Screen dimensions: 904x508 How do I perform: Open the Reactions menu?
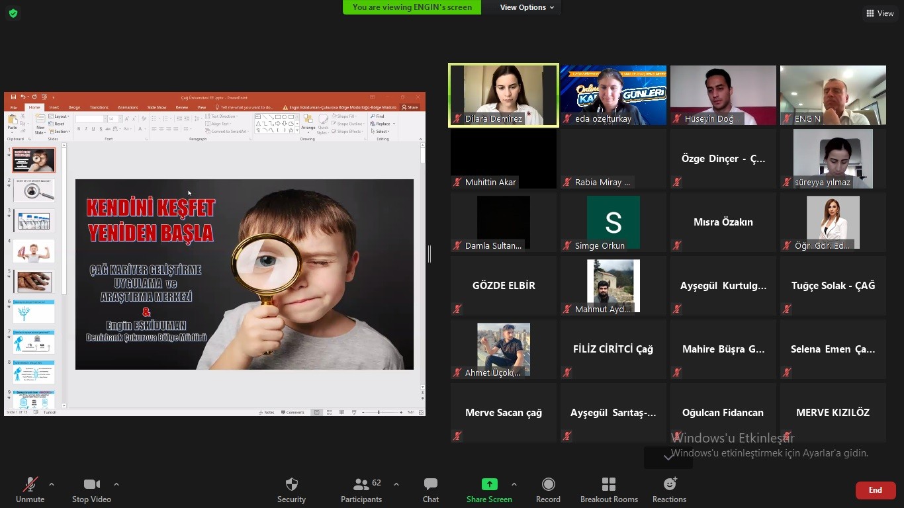[x=669, y=490]
